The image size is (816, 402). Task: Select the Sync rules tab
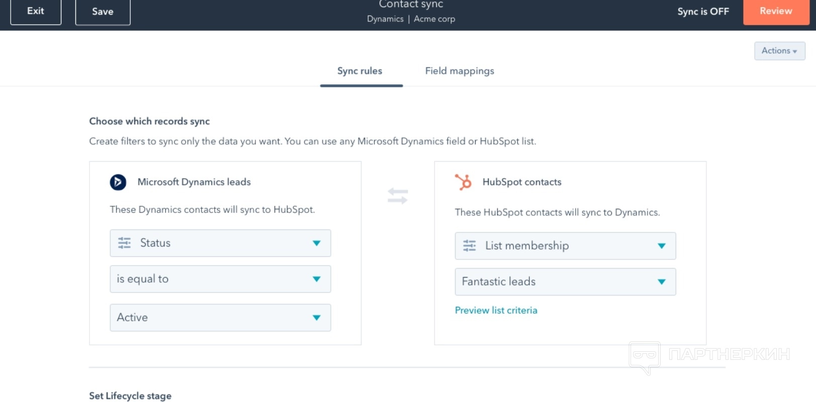point(360,71)
